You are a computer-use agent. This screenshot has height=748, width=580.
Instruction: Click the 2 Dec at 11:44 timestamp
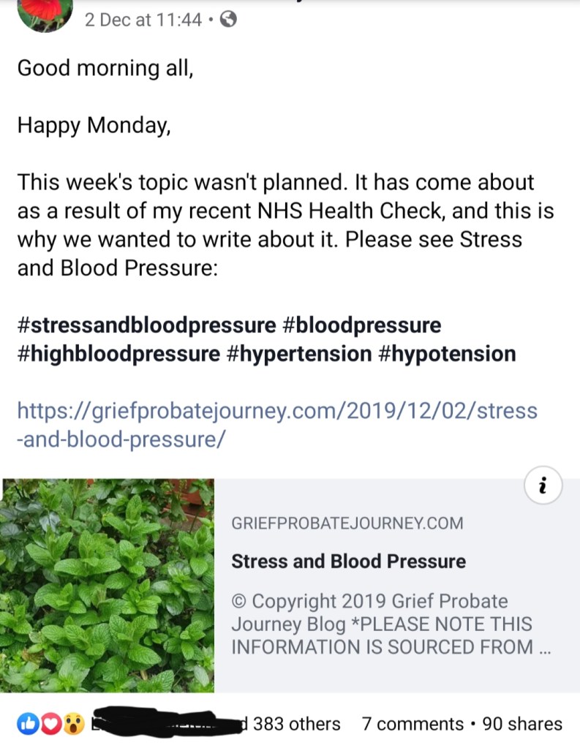click(x=143, y=20)
